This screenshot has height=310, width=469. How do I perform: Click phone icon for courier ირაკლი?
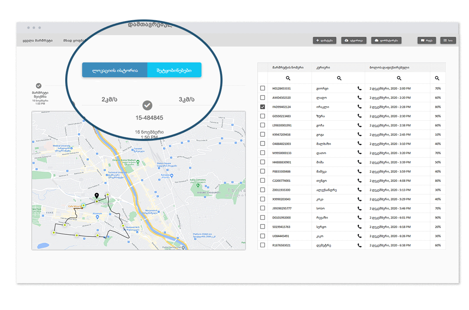[x=359, y=107]
